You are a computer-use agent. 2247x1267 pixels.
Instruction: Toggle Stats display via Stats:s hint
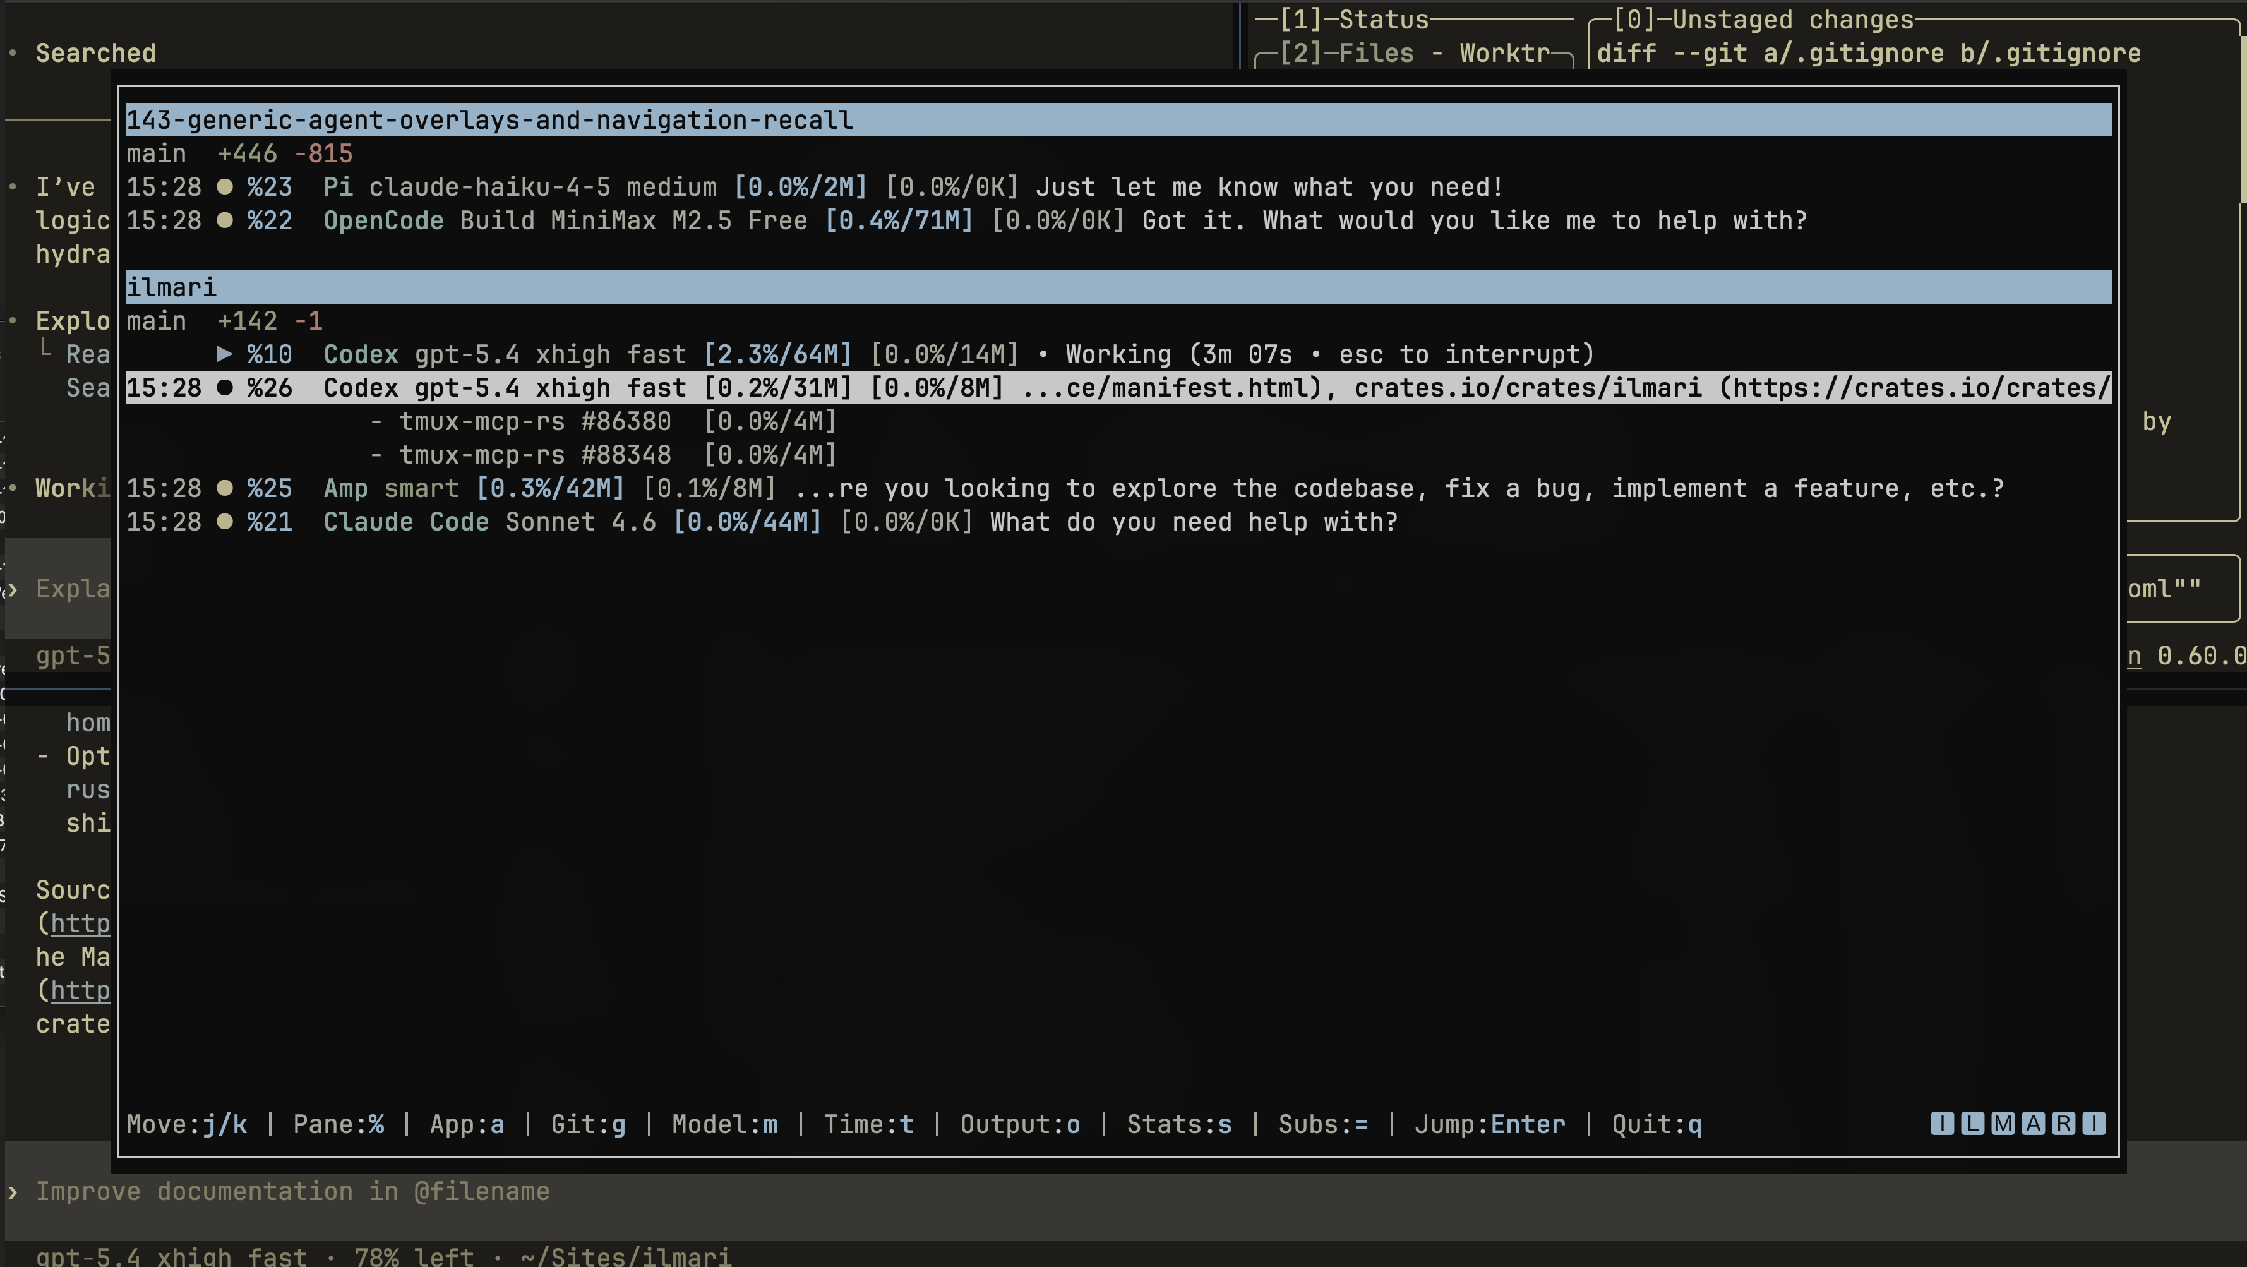click(x=1179, y=1124)
